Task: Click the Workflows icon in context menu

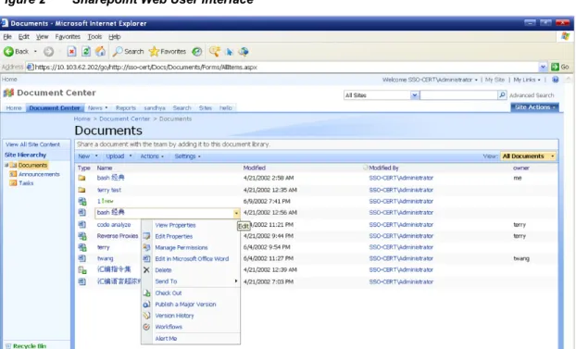Action: 146,327
